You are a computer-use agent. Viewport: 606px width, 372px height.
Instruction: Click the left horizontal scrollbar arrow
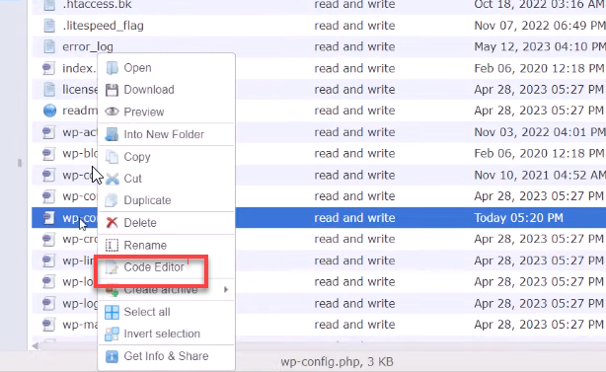(36, 345)
